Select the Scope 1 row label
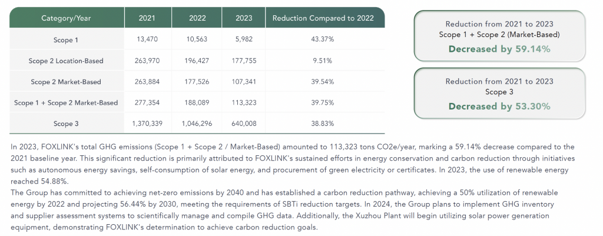This screenshot has width=603, height=236. 66,40
